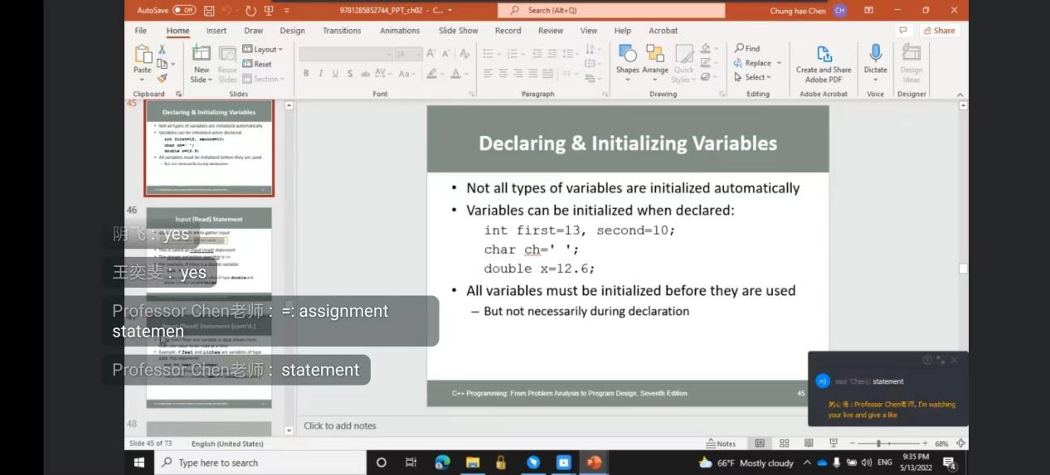
Task: Click the Save icon in title bar
Action: pyautogui.click(x=209, y=11)
